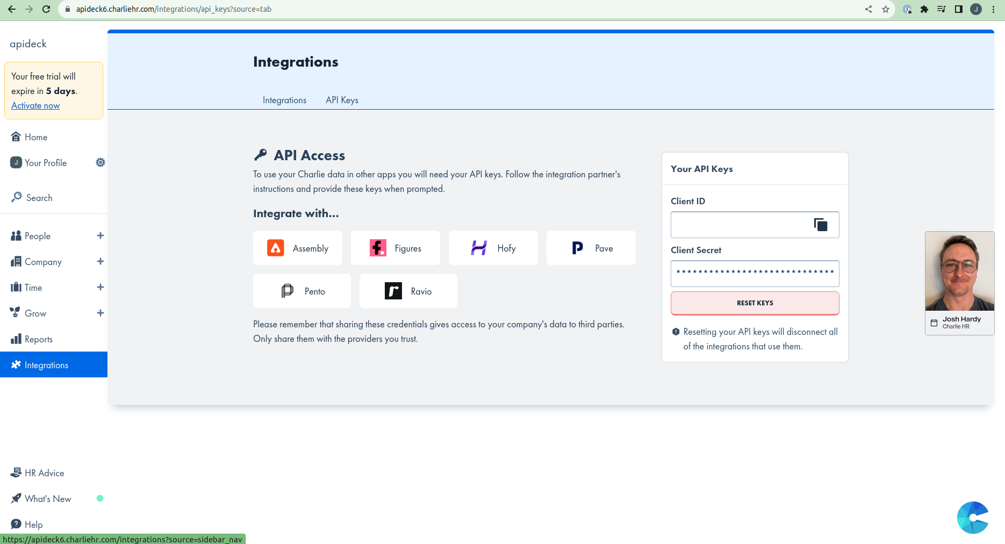Open the Pave integration card
1005x544 pixels.
591,248
